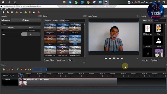Show All effects filter button
167x94 pixels.
[48, 21]
